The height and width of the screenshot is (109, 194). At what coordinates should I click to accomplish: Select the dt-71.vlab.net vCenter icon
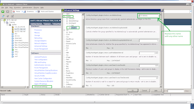pyautogui.click(x=5, y=20)
